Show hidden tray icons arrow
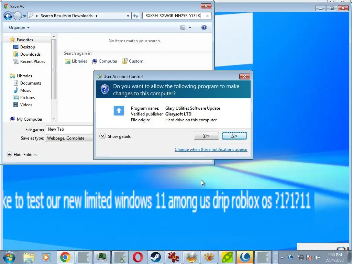Image resolution: width=352 pixels, height=264 pixels. click(x=282, y=258)
